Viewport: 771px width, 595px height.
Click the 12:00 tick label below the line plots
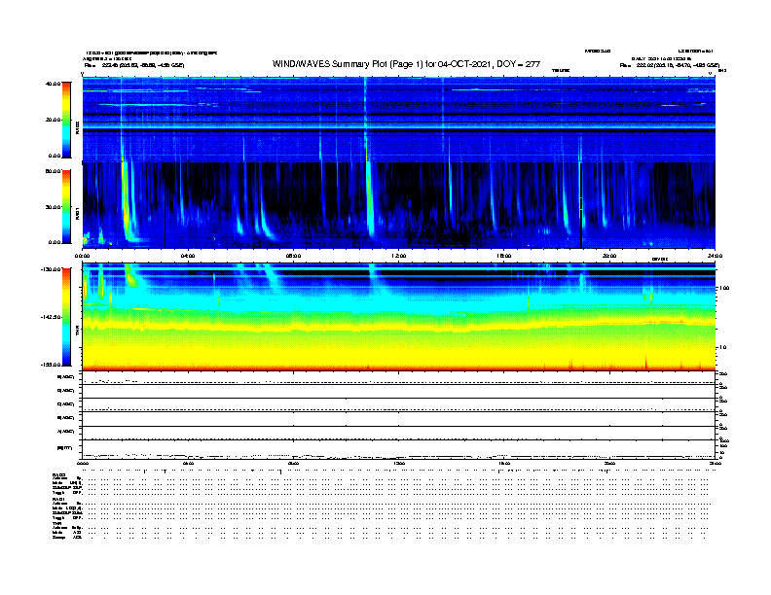tap(399, 463)
